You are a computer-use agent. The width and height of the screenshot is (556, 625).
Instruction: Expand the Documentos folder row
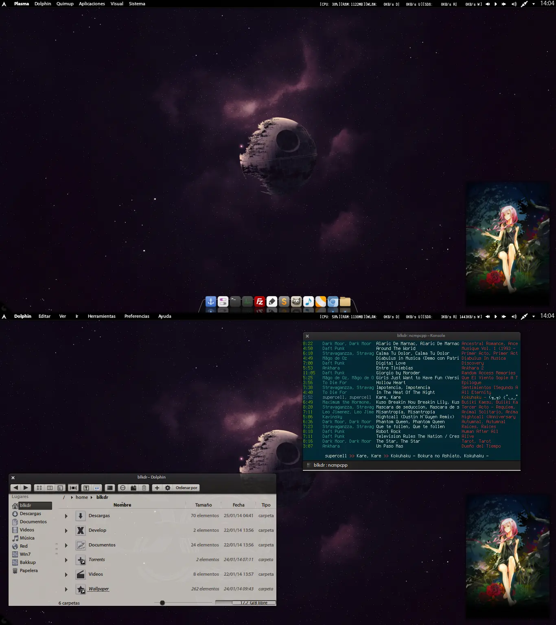(66, 545)
